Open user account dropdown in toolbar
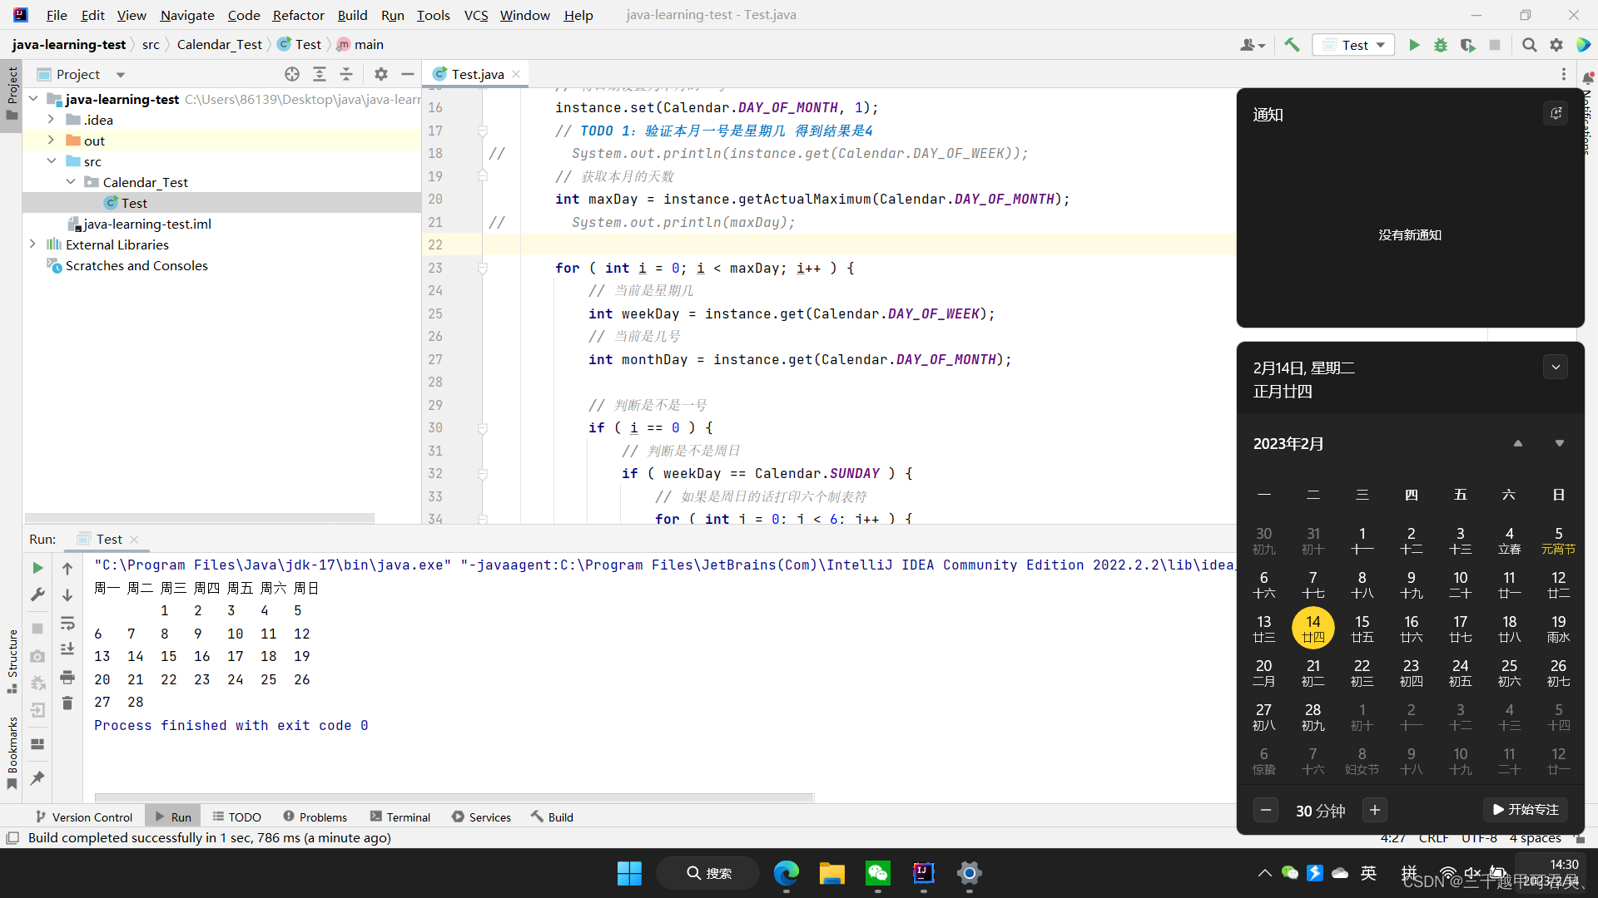The width and height of the screenshot is (1598, 898). pyautogui.click(x=1252, y=45)
